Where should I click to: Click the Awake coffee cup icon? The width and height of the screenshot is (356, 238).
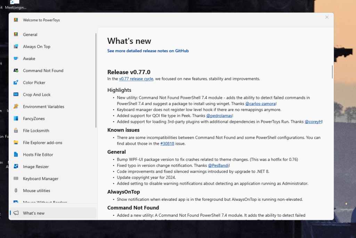pyautogui.click(x=16, y=58)
